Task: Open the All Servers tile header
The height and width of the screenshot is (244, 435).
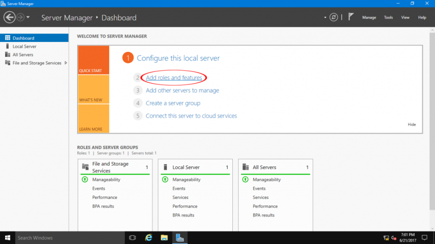Action: (264, 167)
